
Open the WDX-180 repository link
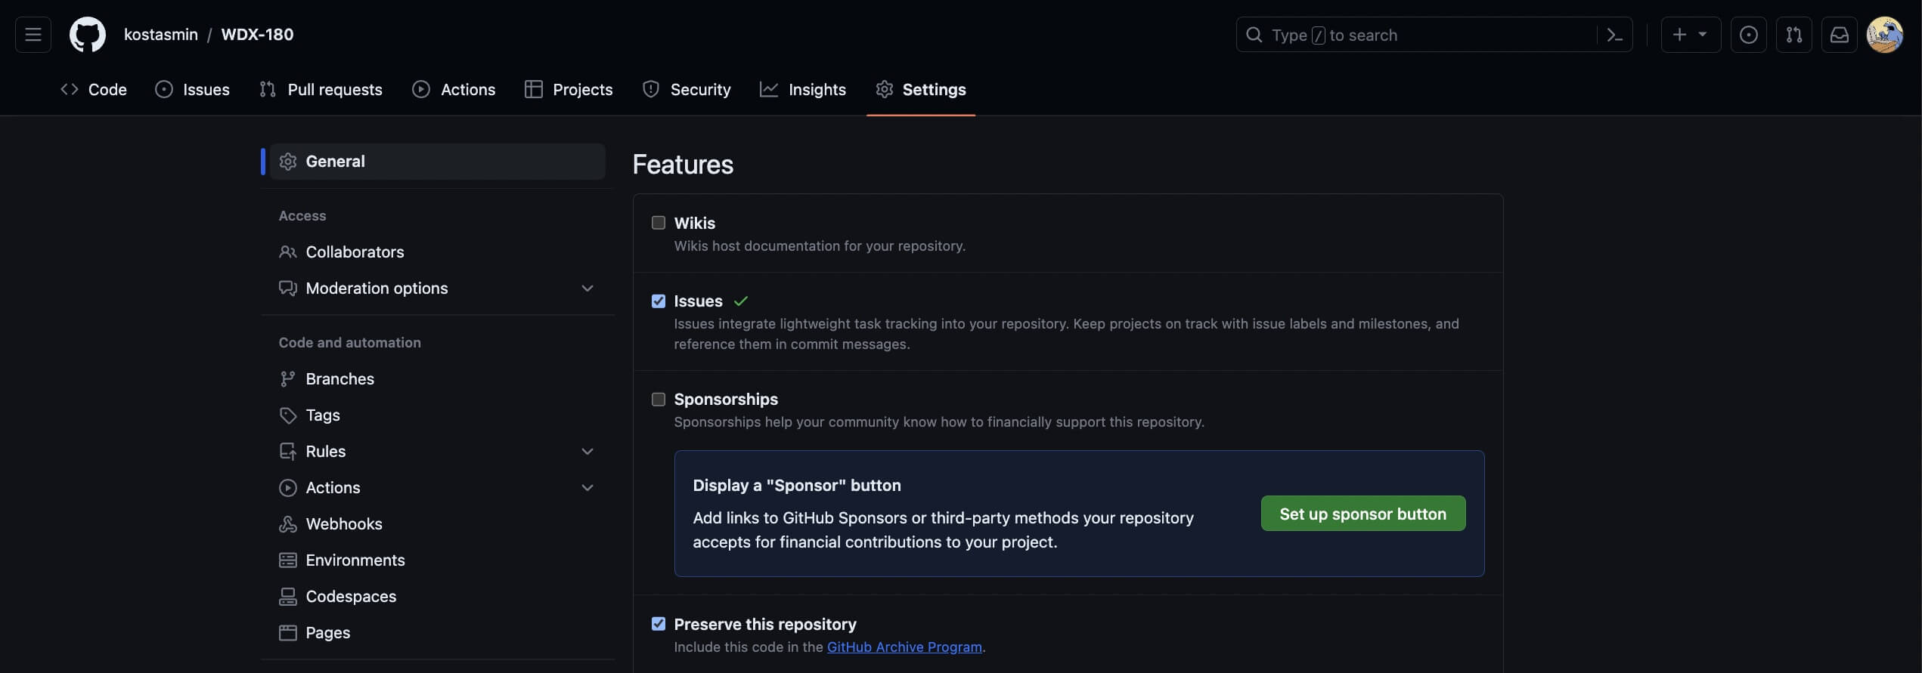pos(257,35)
